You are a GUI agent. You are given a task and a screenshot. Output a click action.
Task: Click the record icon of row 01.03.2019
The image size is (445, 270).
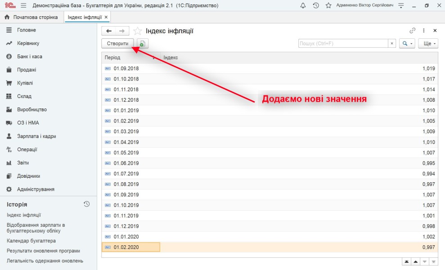point(108,132)
